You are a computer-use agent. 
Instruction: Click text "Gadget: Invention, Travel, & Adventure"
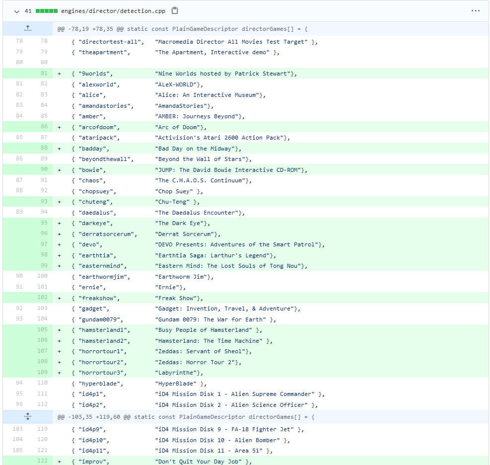224,309
